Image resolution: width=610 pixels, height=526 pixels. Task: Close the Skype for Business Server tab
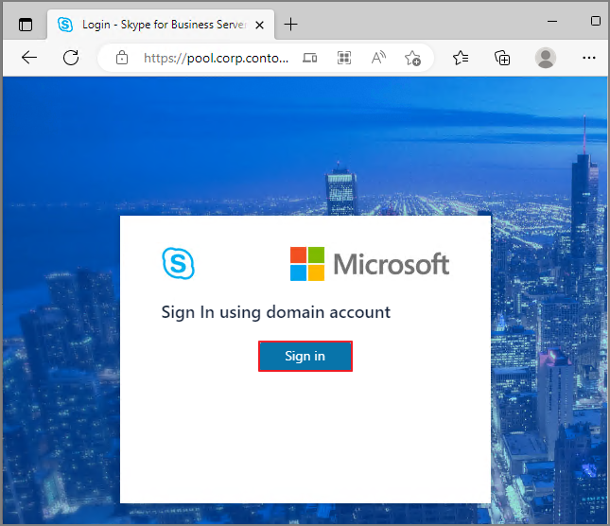click(x=259, y=25)
